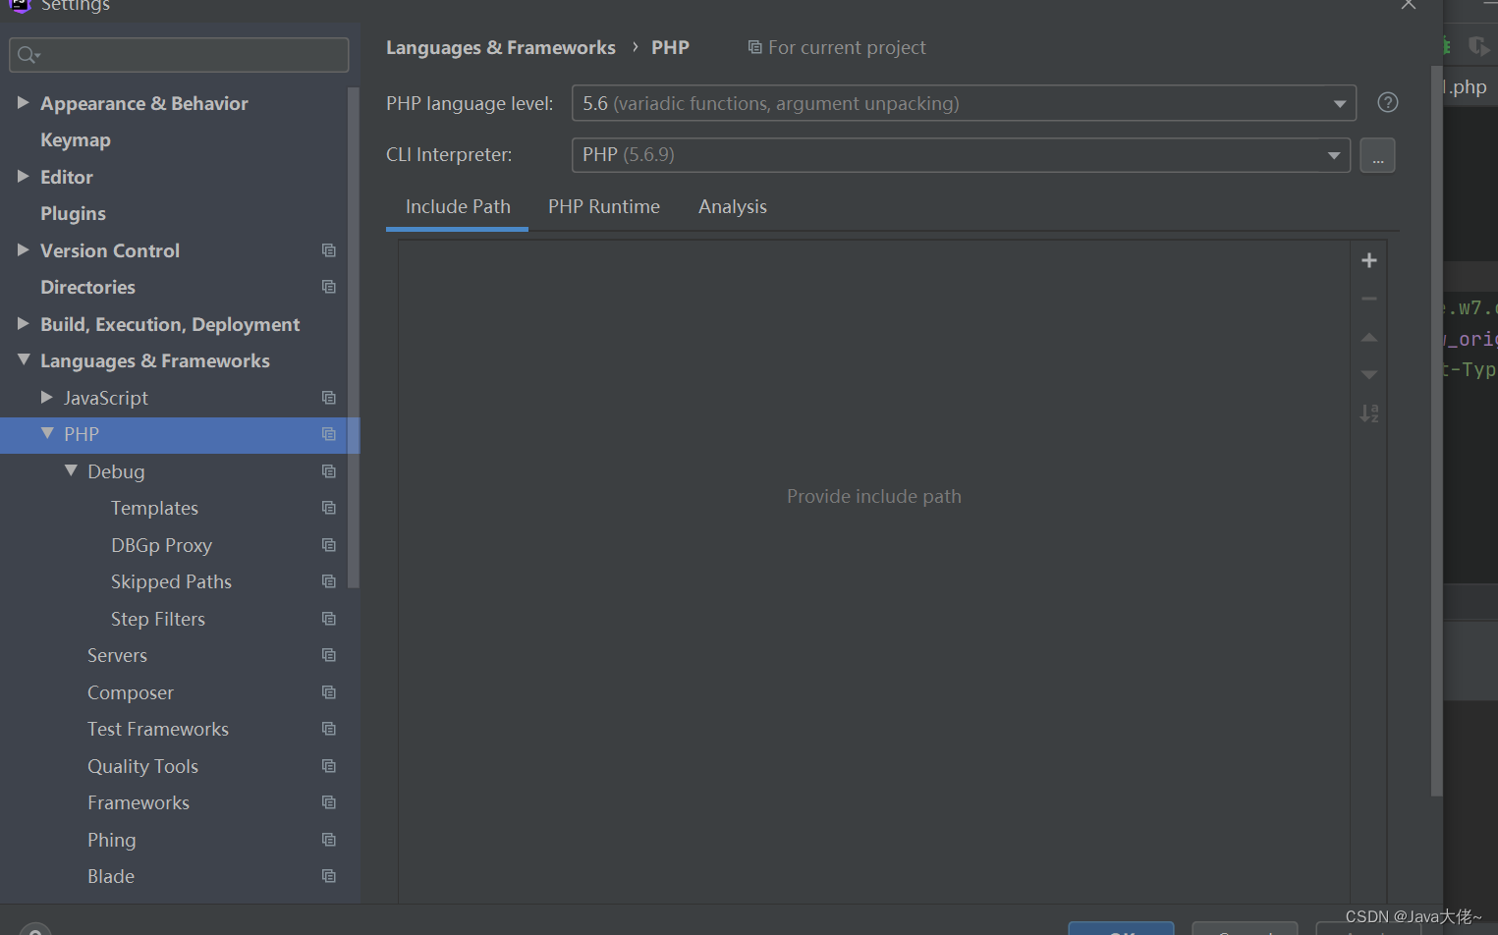
Task: Open the PHP language level dropdown
Action: tap(1339, 102)
